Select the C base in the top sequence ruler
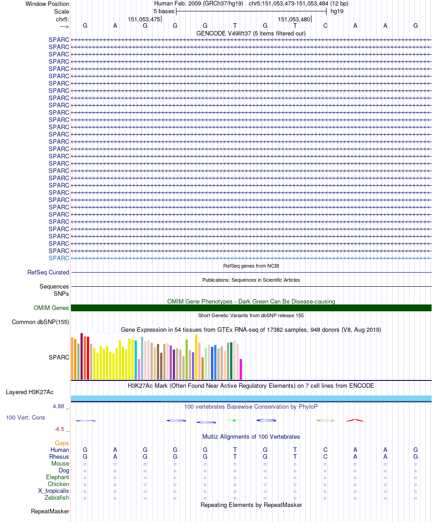The height and width of the screenshot is (522, 432). [325, 25]
